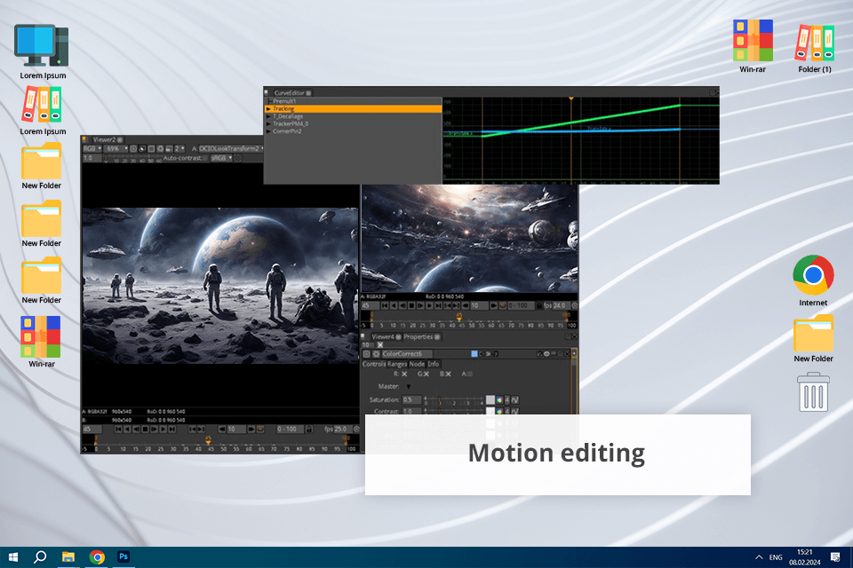The width and height of the screenshot is (853, 568).
Task: Click the render scale icon in Viewer2 toolbar
Action: (169, 148)
